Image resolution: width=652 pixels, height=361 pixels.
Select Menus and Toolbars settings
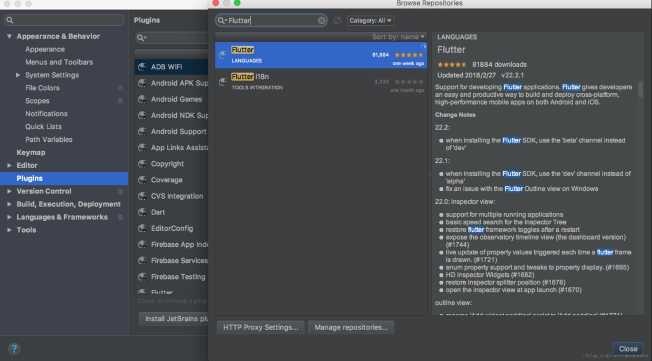pyautogui.click(x=59, y=62)
